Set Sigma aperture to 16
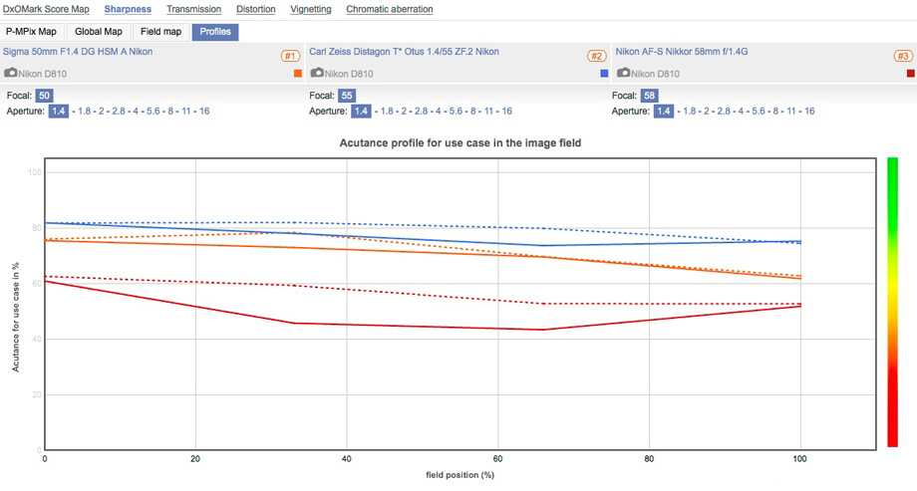Viewport: 917px width, 491px height. (x=204, y=112)
